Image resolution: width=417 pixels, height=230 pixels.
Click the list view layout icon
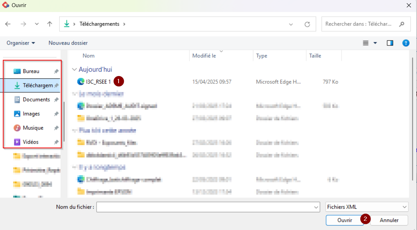click(366, 43)
